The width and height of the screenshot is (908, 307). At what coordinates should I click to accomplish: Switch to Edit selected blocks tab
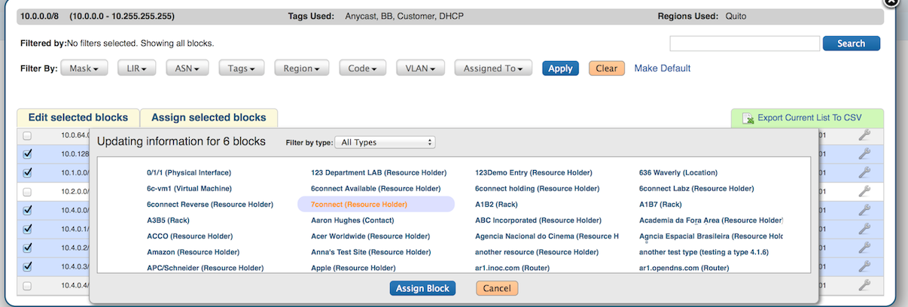tap(78, 117)
